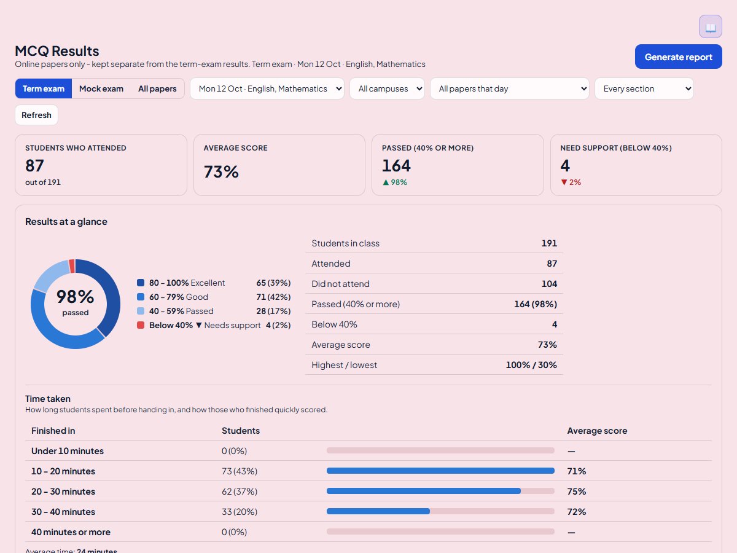737x553 pixels.
Task: Click the Results at a glance heading
Action: pyautogui.click(x=66, y=222)
